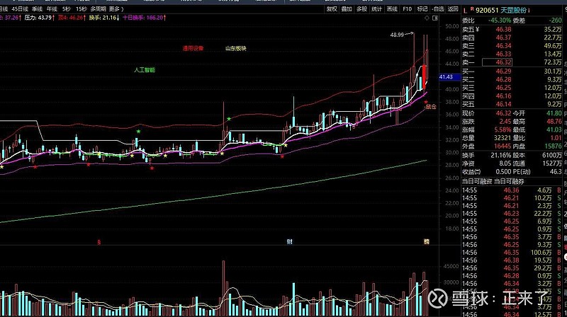The width and height of the screenshot is (567, 317).
Task: Select the 15秒 period tab
Action: (82, 9)
